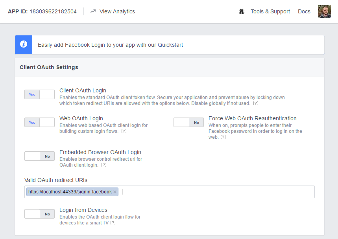This screenshot has width=338, height=239.
Task: Click the analytics trend arrow icon
Action: point(93,11)
